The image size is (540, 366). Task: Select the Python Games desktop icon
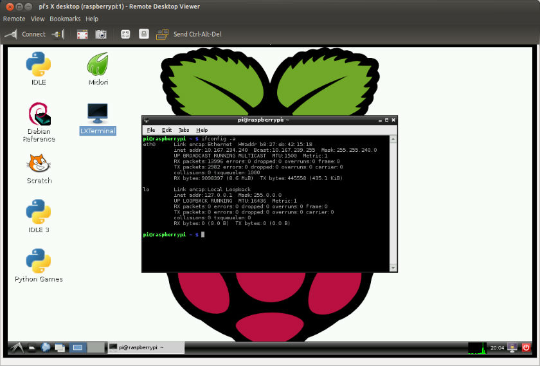pos(39,266)
